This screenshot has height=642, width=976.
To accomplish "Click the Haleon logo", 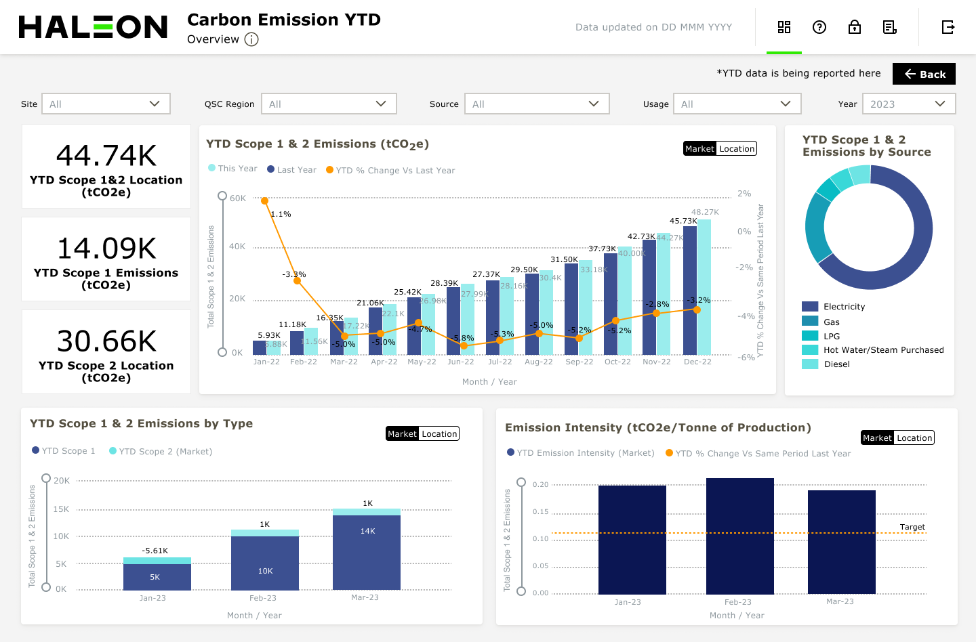I will 93,27.
